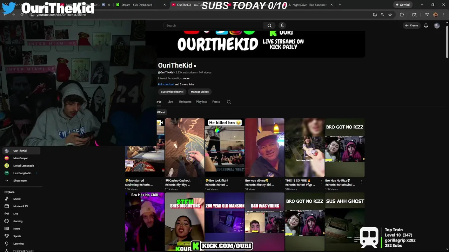Image resolution: width=449 pixels, height=252 pixels.
Task: Open YouTube notifications bell
Action: [x=426, y=26]
